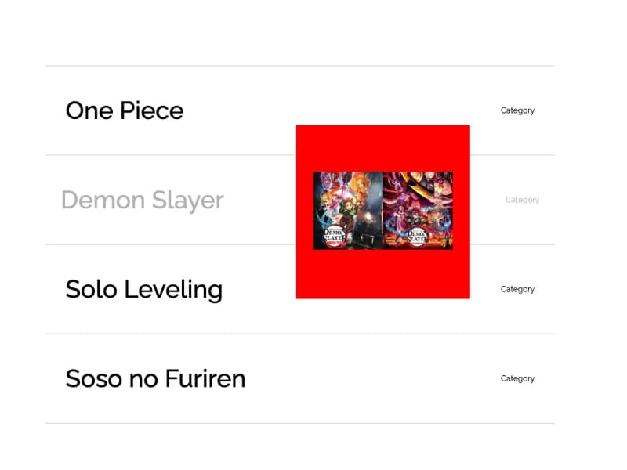627x470 pixels.
Task: Select the greyed Demon Slayer title
Action: click(142, 201)
